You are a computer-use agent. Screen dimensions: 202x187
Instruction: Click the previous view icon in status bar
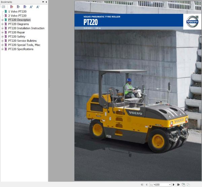point(183,185)
